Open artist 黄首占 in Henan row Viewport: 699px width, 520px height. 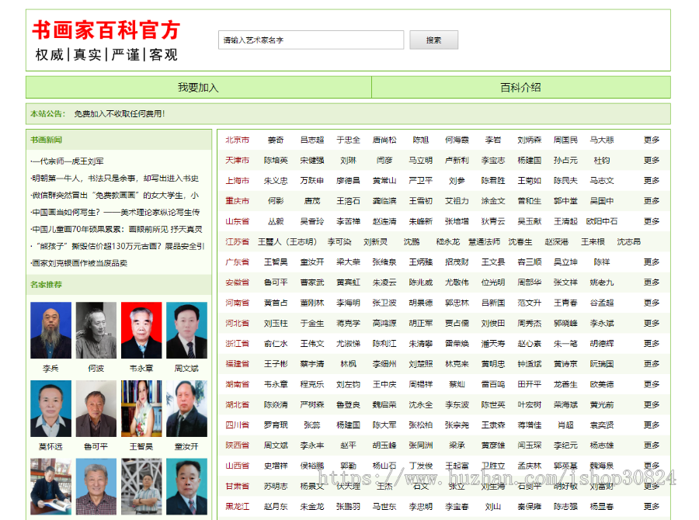click(276, 303)
